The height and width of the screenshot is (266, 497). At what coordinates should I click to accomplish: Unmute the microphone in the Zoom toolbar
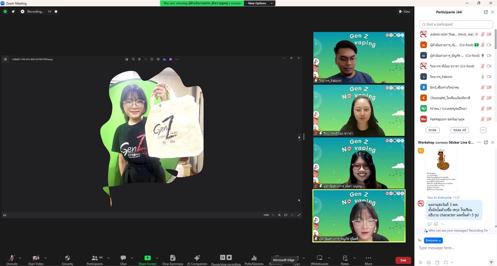pos(12,259)
